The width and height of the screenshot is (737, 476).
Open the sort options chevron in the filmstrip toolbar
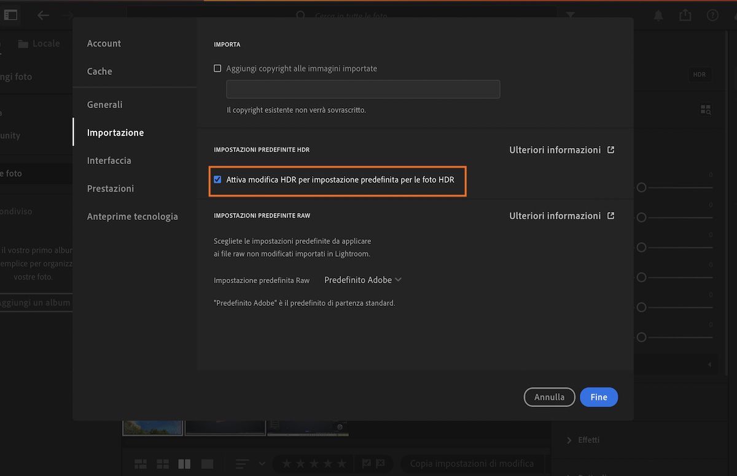(262, 463)
